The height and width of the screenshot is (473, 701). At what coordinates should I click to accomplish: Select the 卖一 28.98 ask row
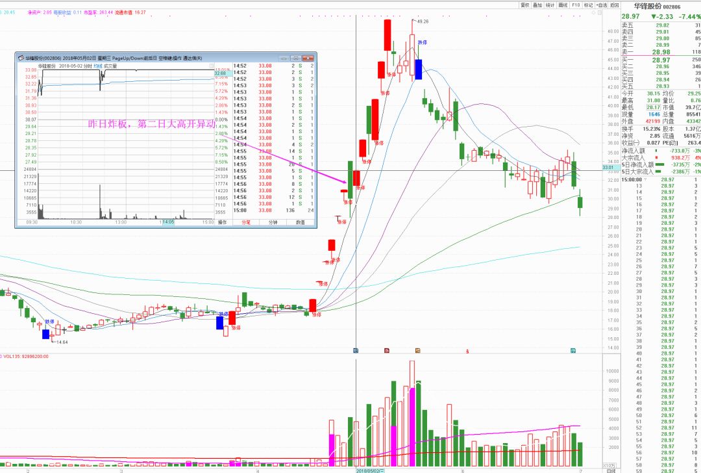pyautogui.click(x=661, y=52)
